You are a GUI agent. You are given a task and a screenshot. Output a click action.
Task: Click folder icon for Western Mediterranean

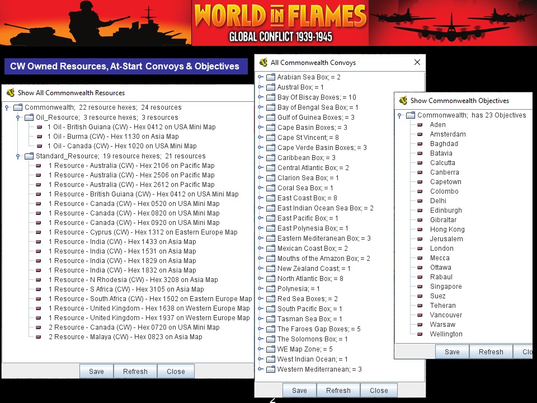(271, 369)
